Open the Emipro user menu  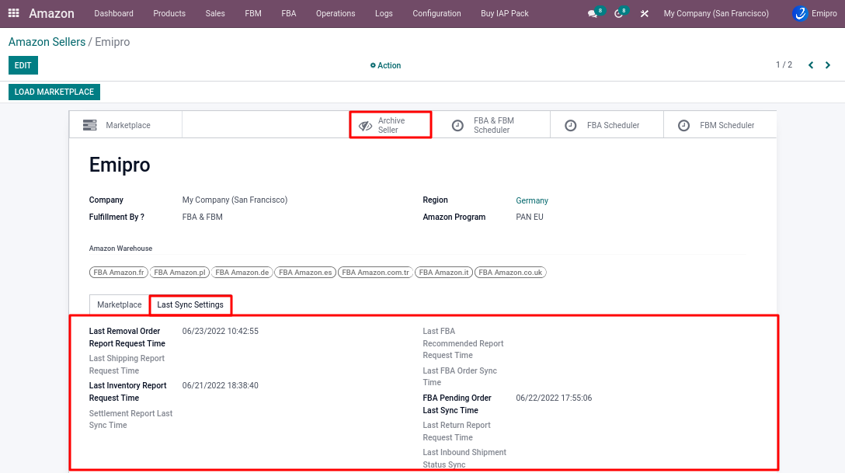[x=815, y=14]
